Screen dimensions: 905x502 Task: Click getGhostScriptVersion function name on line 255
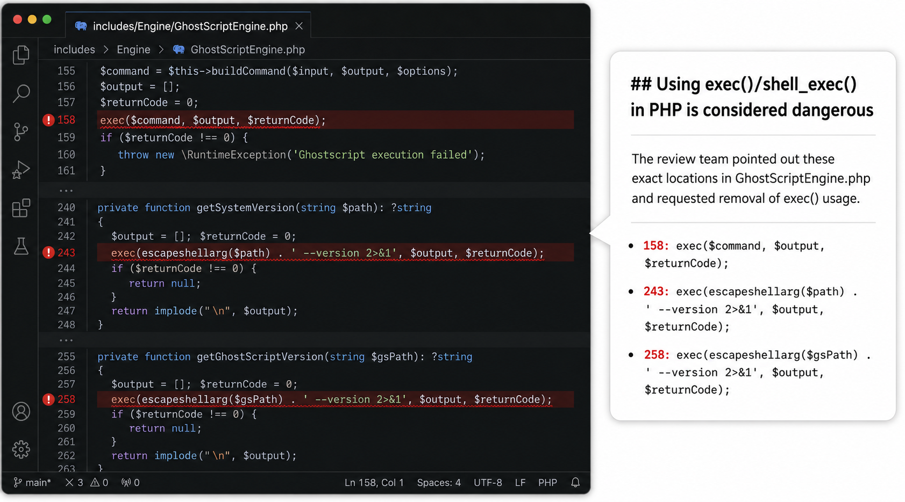coord(260,357)
